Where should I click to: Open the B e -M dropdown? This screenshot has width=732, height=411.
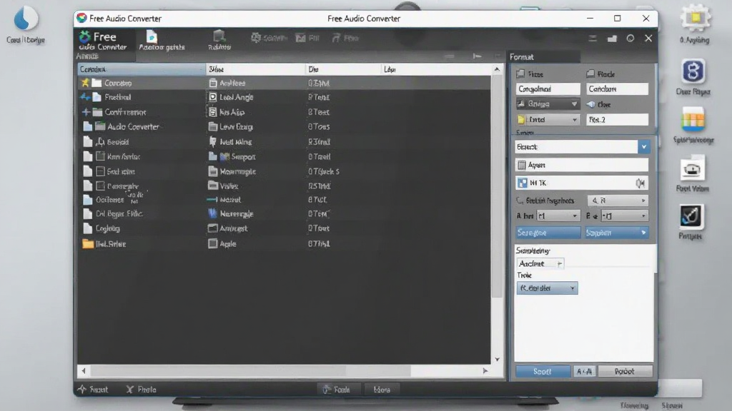624,215
